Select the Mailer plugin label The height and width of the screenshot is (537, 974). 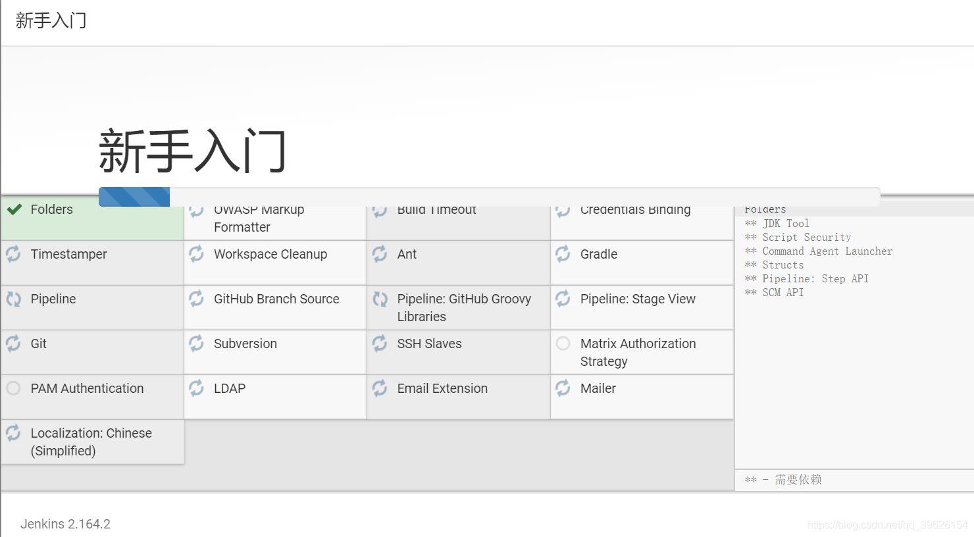(598, 388)
